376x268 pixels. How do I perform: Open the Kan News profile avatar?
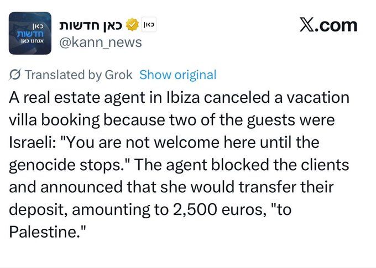[x=30, y=33]
